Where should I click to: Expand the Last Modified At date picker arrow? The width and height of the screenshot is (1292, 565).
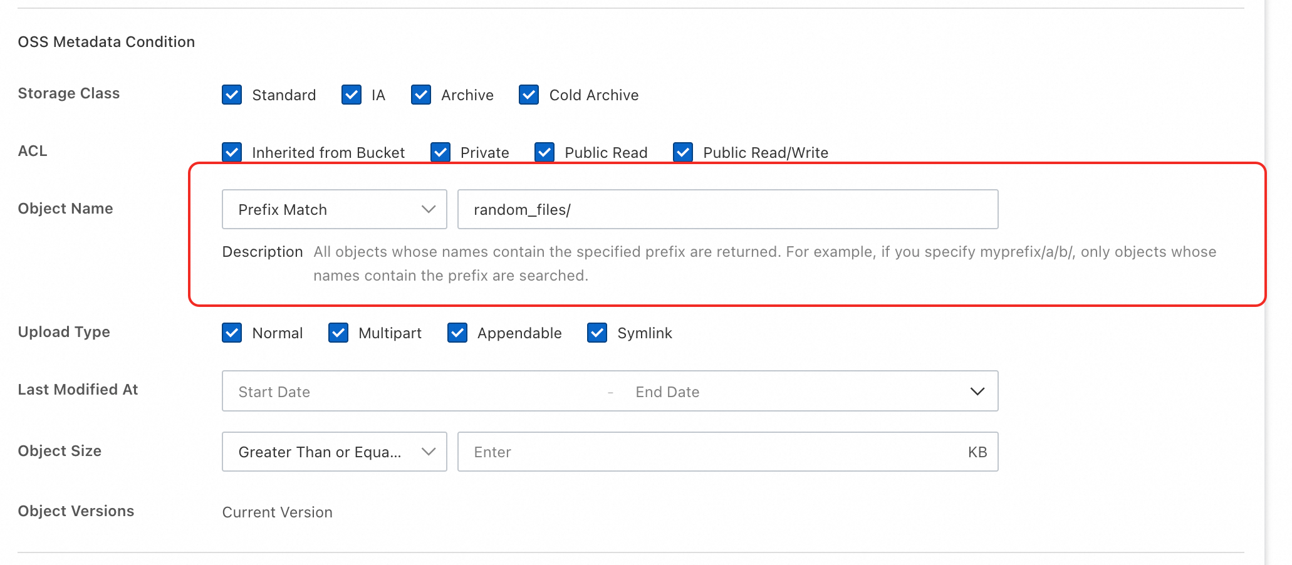[977, 391]
